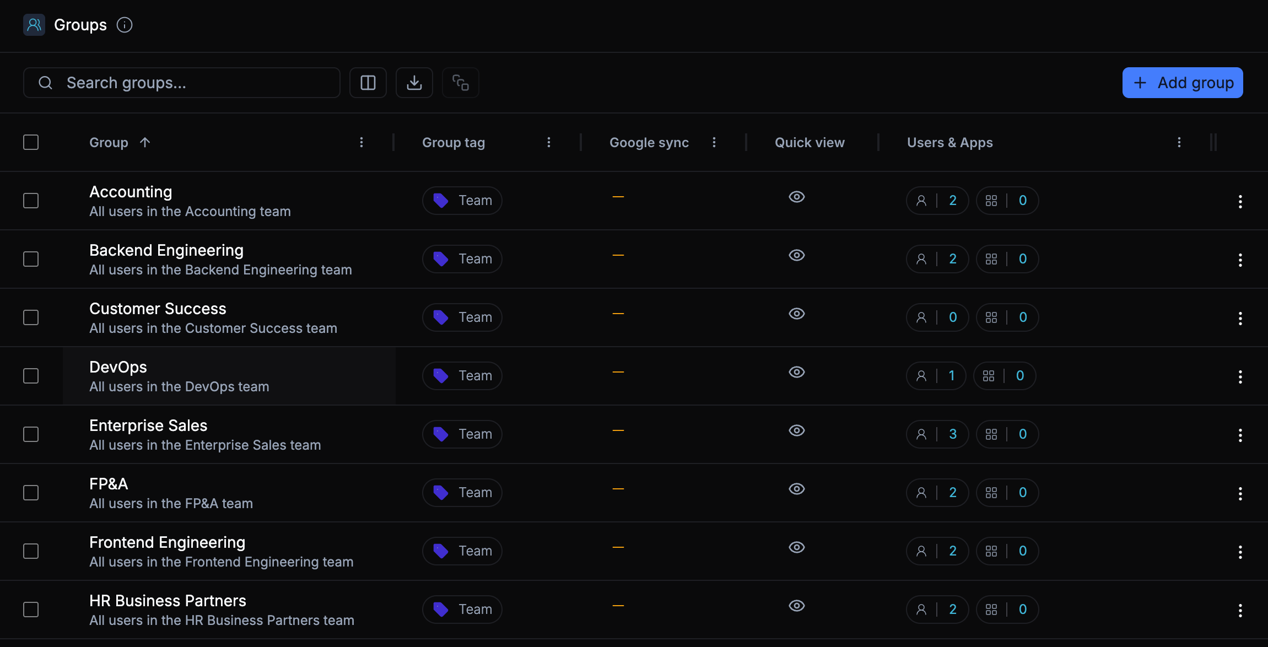Viewport: 1268px width, 647px height.
Task: Open the column view settings icon
Action: coord(368,83)
